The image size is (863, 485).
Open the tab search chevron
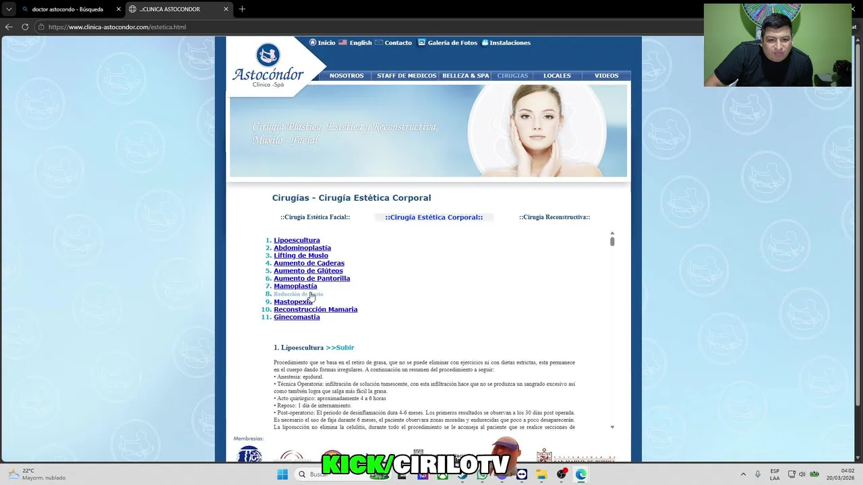pos(9,9)
